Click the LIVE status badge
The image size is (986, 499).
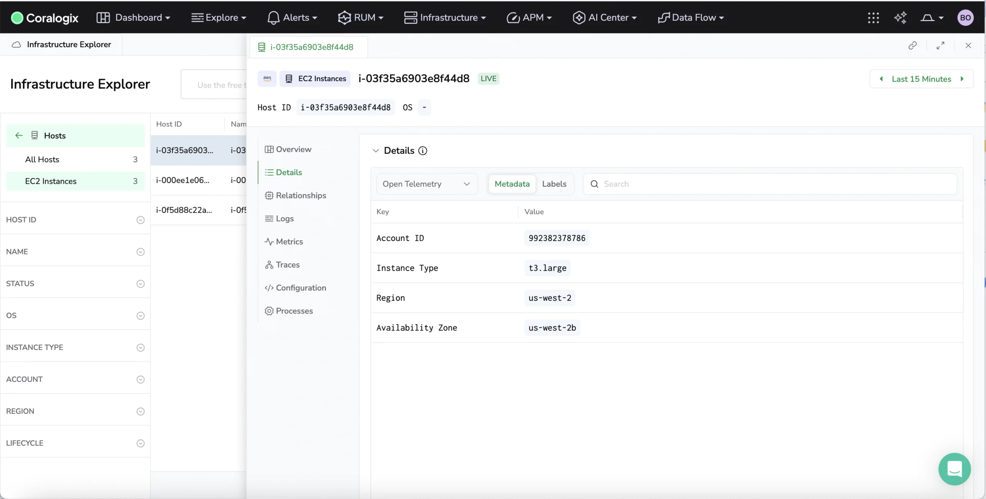tap(488, 79)
